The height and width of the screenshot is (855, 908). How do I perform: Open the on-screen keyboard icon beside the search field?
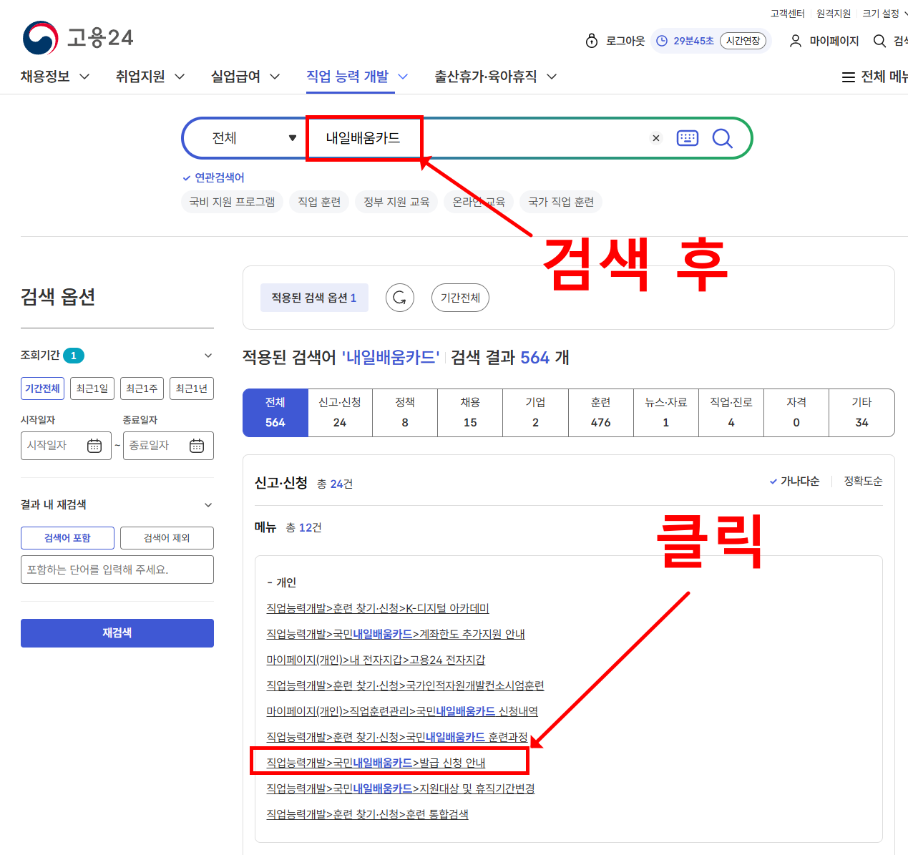pos(687,138)
